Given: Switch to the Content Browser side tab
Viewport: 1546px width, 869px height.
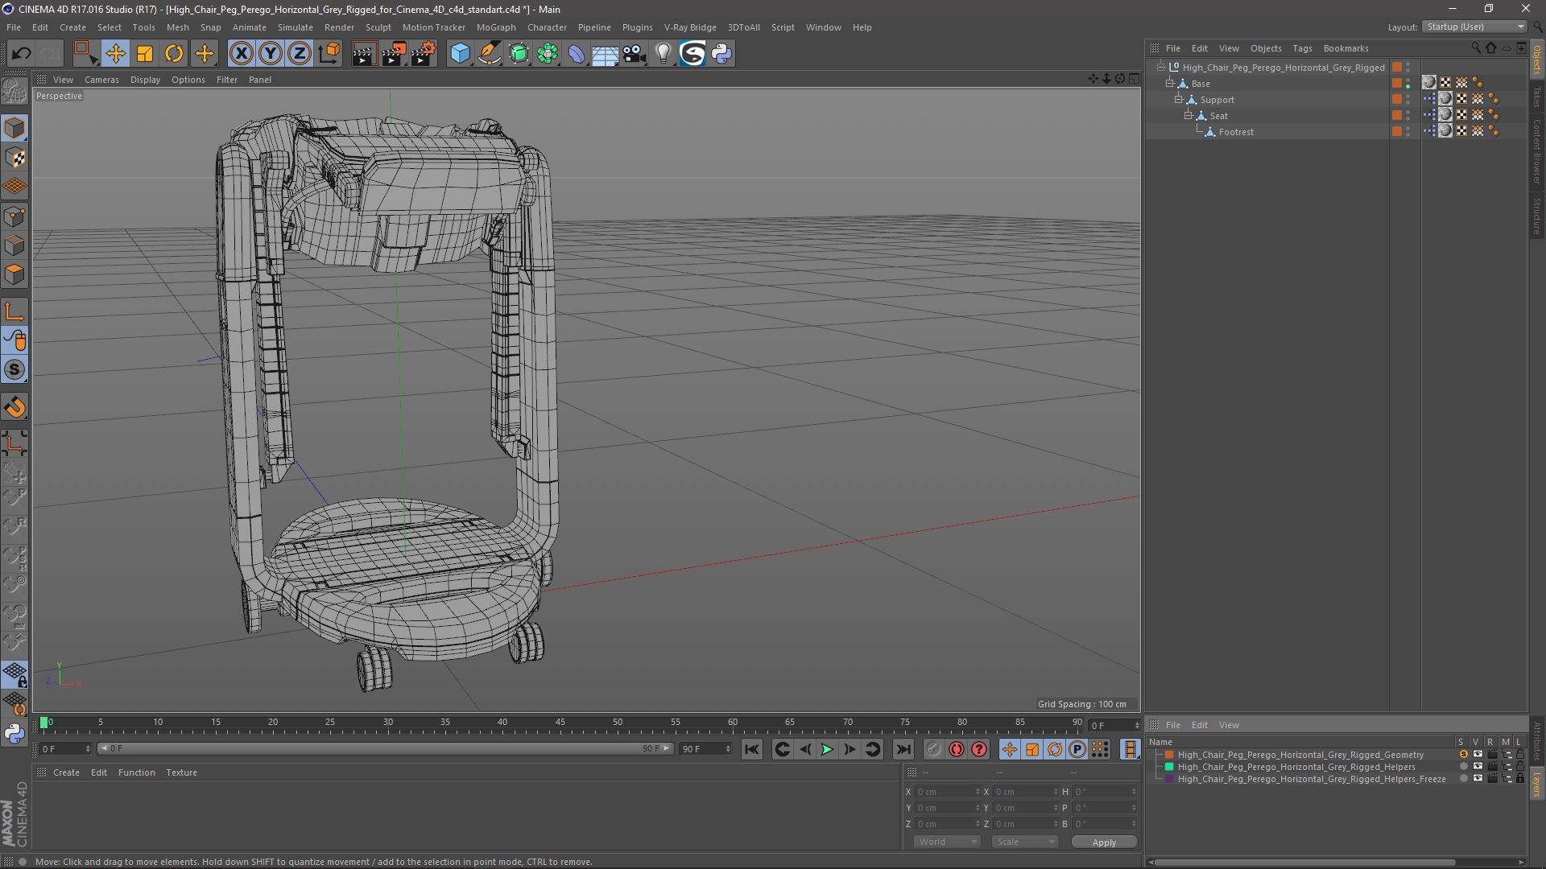Looking at the screenshot, I should (x=1537, y=151).
